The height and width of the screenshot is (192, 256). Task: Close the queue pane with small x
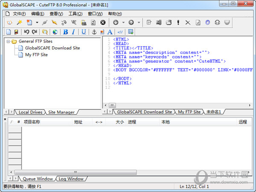(x=5, y=119)
